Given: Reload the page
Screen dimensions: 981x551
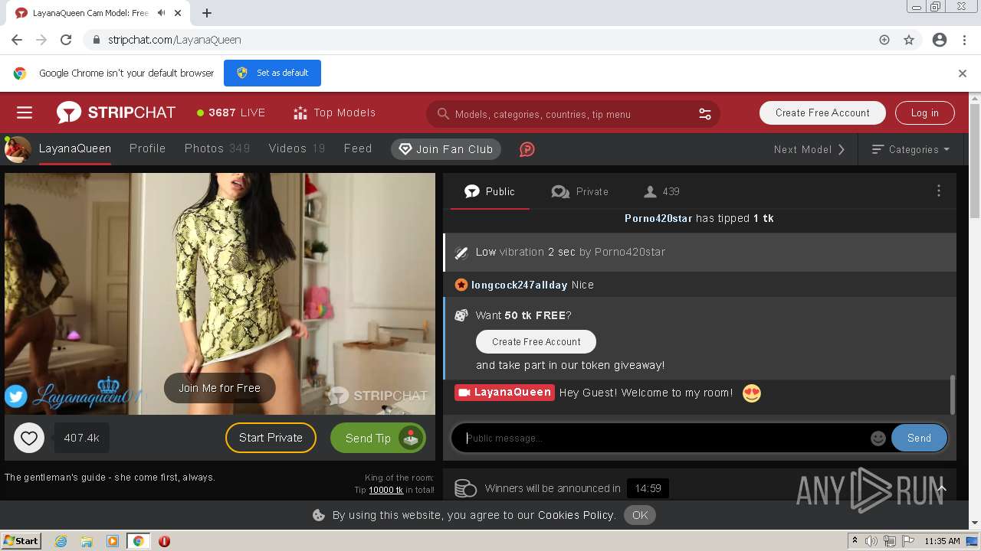Looking at the screenshot, I should [66, 40].
